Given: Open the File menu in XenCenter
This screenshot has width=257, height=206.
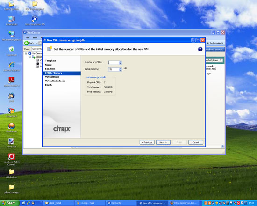Looking at the screenshot, I should point(27,37).
